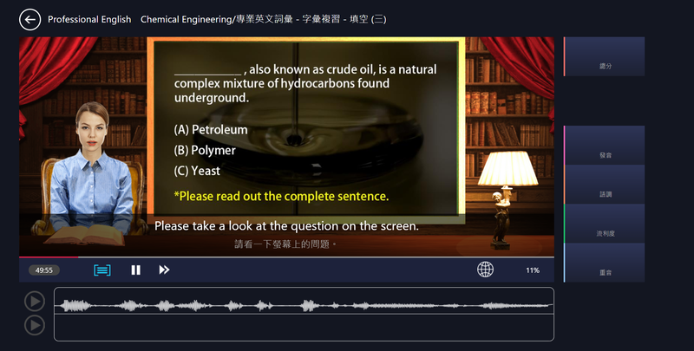Click the Professional English title

coord(89,19)
